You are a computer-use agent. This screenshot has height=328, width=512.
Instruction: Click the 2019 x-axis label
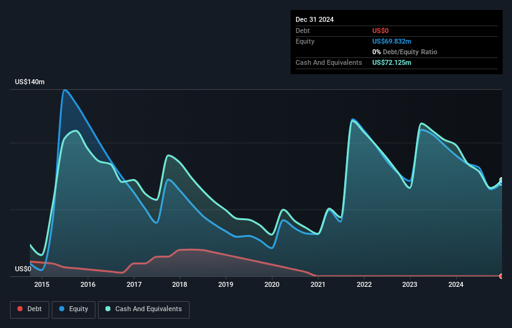(226, 284)
